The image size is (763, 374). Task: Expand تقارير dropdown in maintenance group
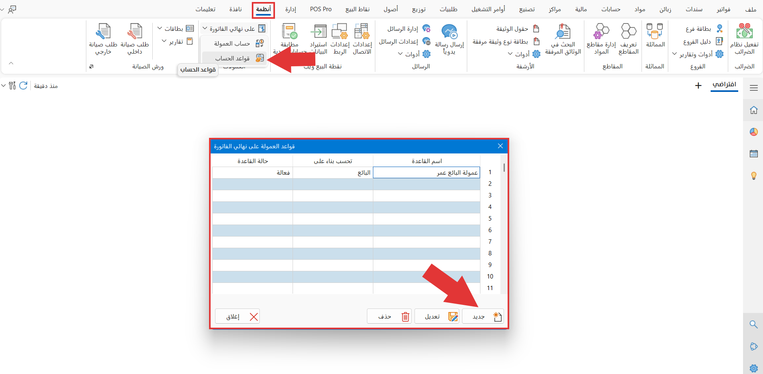pyautogui.click(x=177, y=42)
